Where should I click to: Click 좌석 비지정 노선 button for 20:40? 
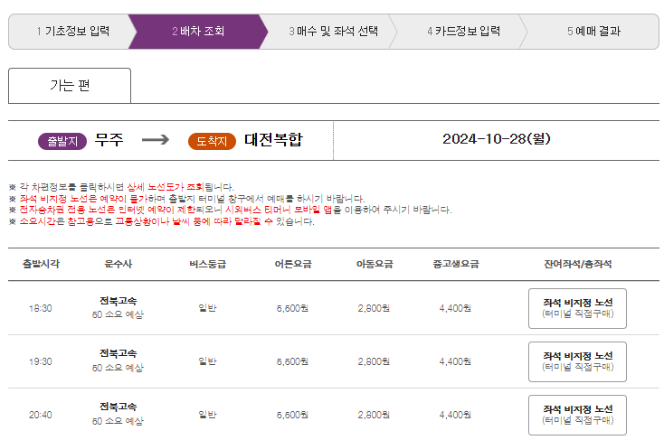click(577, 415)
